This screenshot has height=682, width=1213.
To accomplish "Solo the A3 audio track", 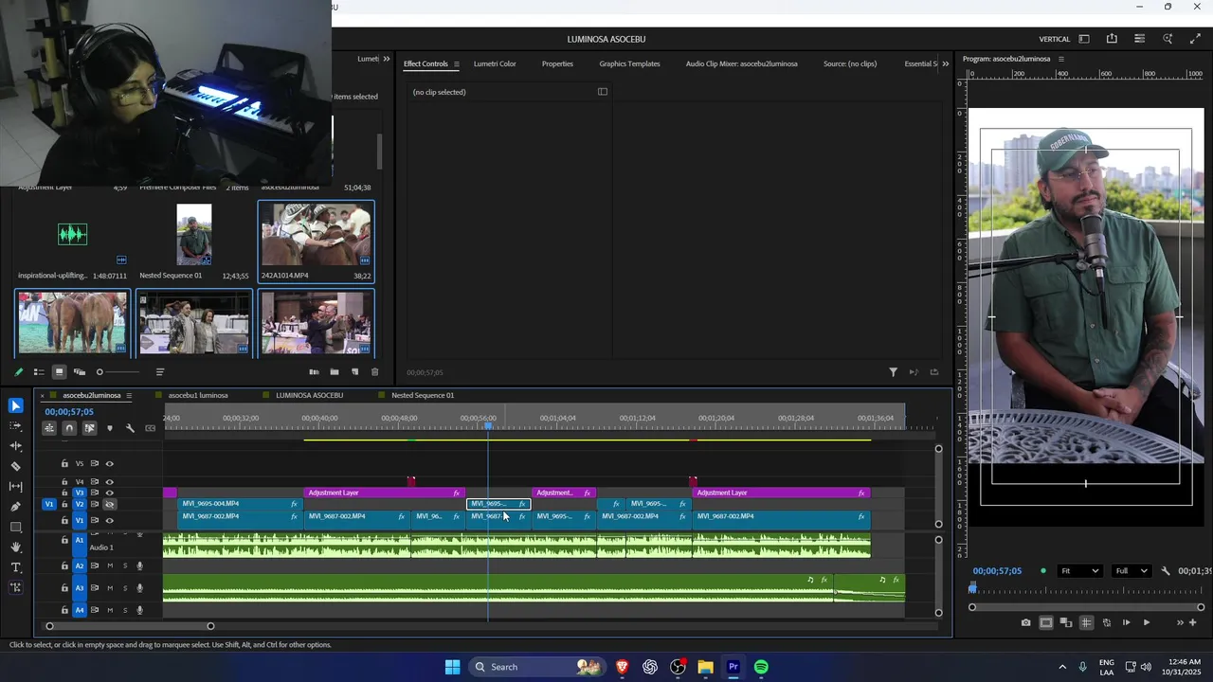I will (x=125, y=588).
